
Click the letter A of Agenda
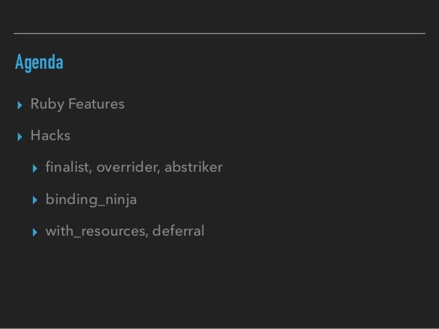(19, 62)
